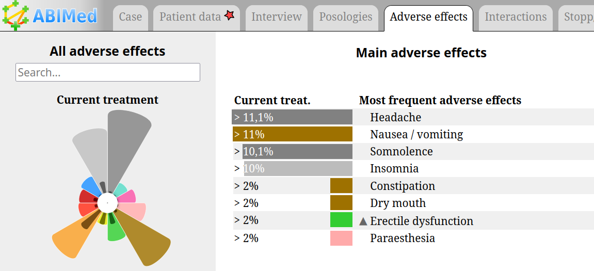The height and width of the screenshot is (271, 594).
Task: Click the red star on Patient data
Action: (230, 16)
